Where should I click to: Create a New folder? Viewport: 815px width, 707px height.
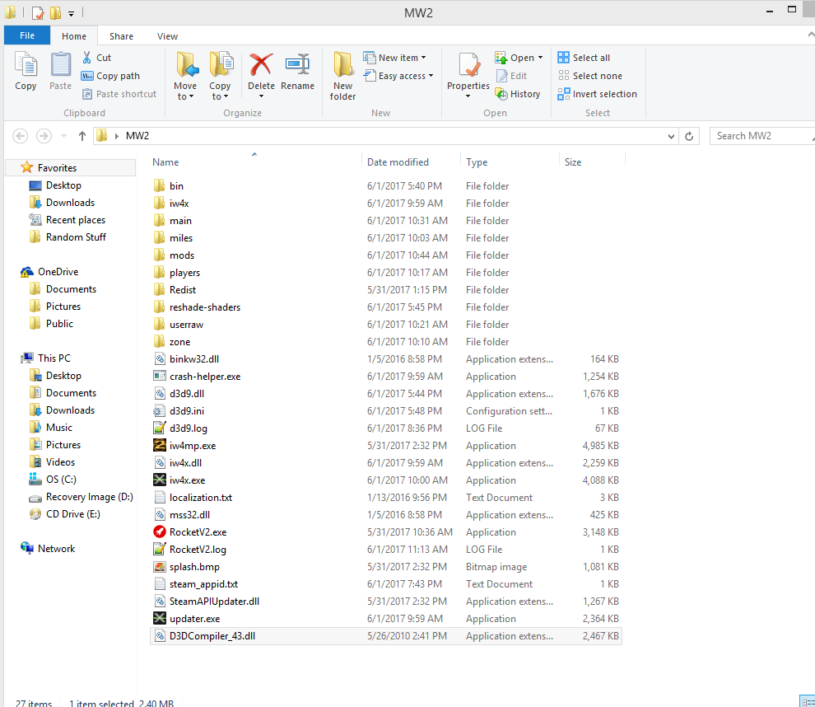pyautogui.click(x=342, y=76)
